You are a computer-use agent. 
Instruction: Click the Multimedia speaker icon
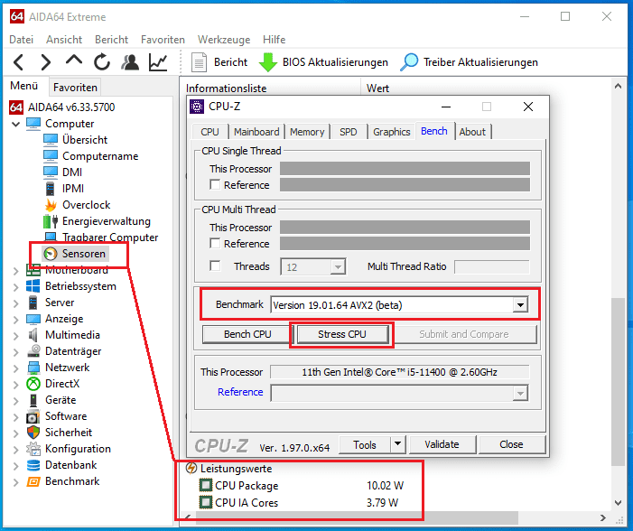click(33, 335)
